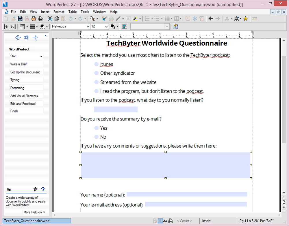Click the Draw line tool icon
289x226 pixels.
click(118, 18)
